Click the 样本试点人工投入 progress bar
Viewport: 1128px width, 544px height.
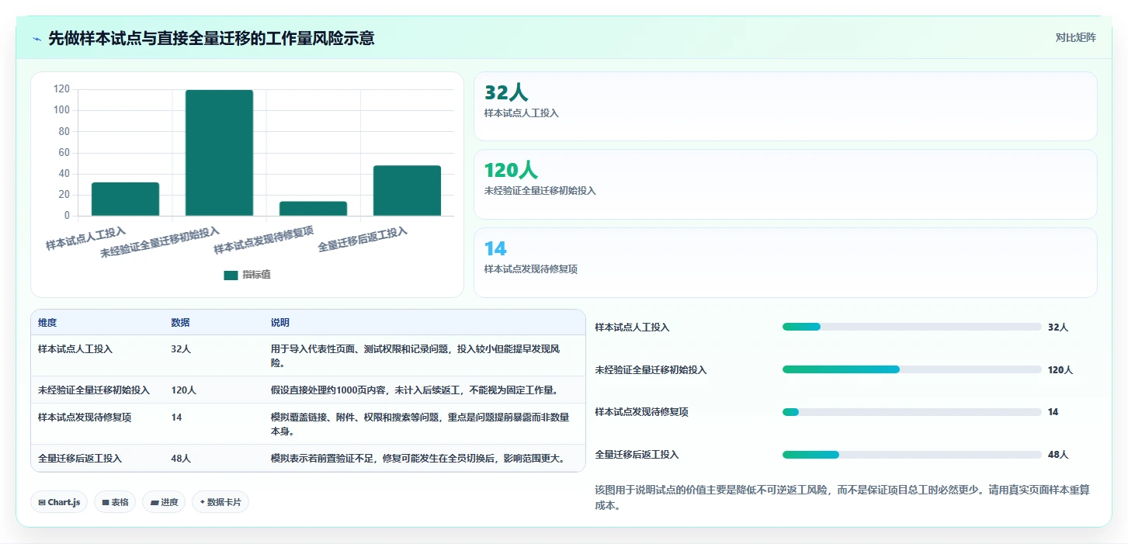coord(911,327)
